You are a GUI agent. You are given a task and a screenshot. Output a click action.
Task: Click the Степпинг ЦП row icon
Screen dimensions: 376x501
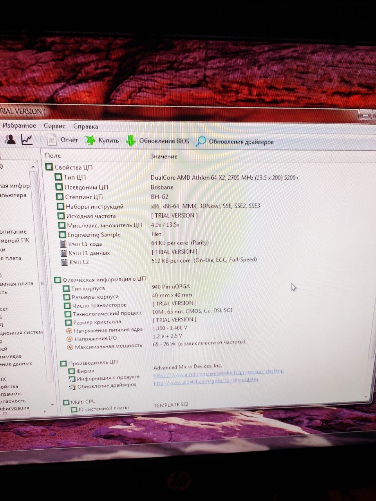[x=60, y=196]
